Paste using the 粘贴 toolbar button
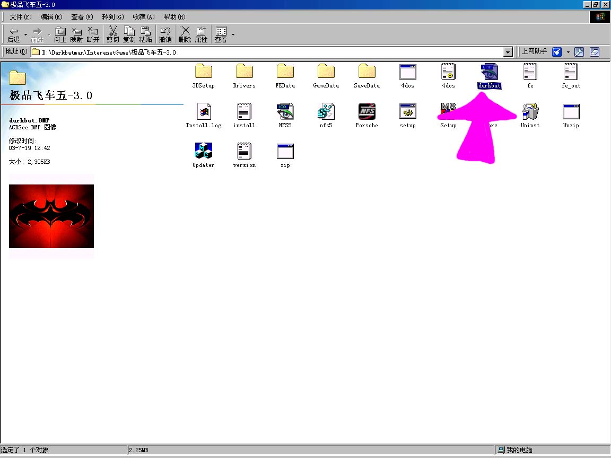The height and width of the screenshot is (458, 611). 145,34
